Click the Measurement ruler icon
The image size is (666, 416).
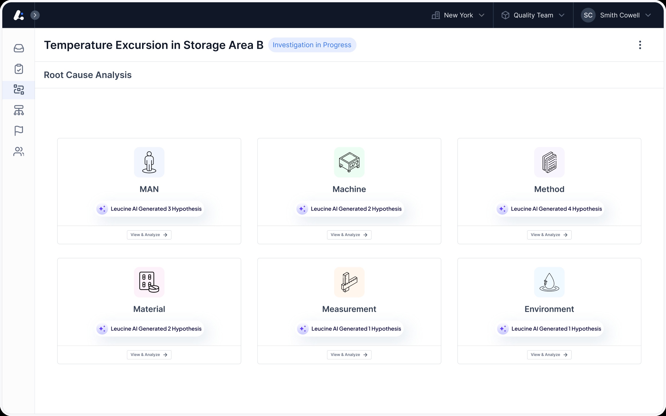[349, 282]
